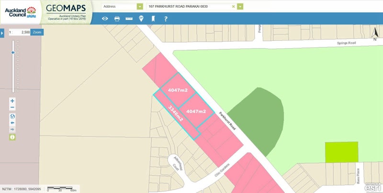
Task: Zoom out with the minus button
Action: point(12,108)
